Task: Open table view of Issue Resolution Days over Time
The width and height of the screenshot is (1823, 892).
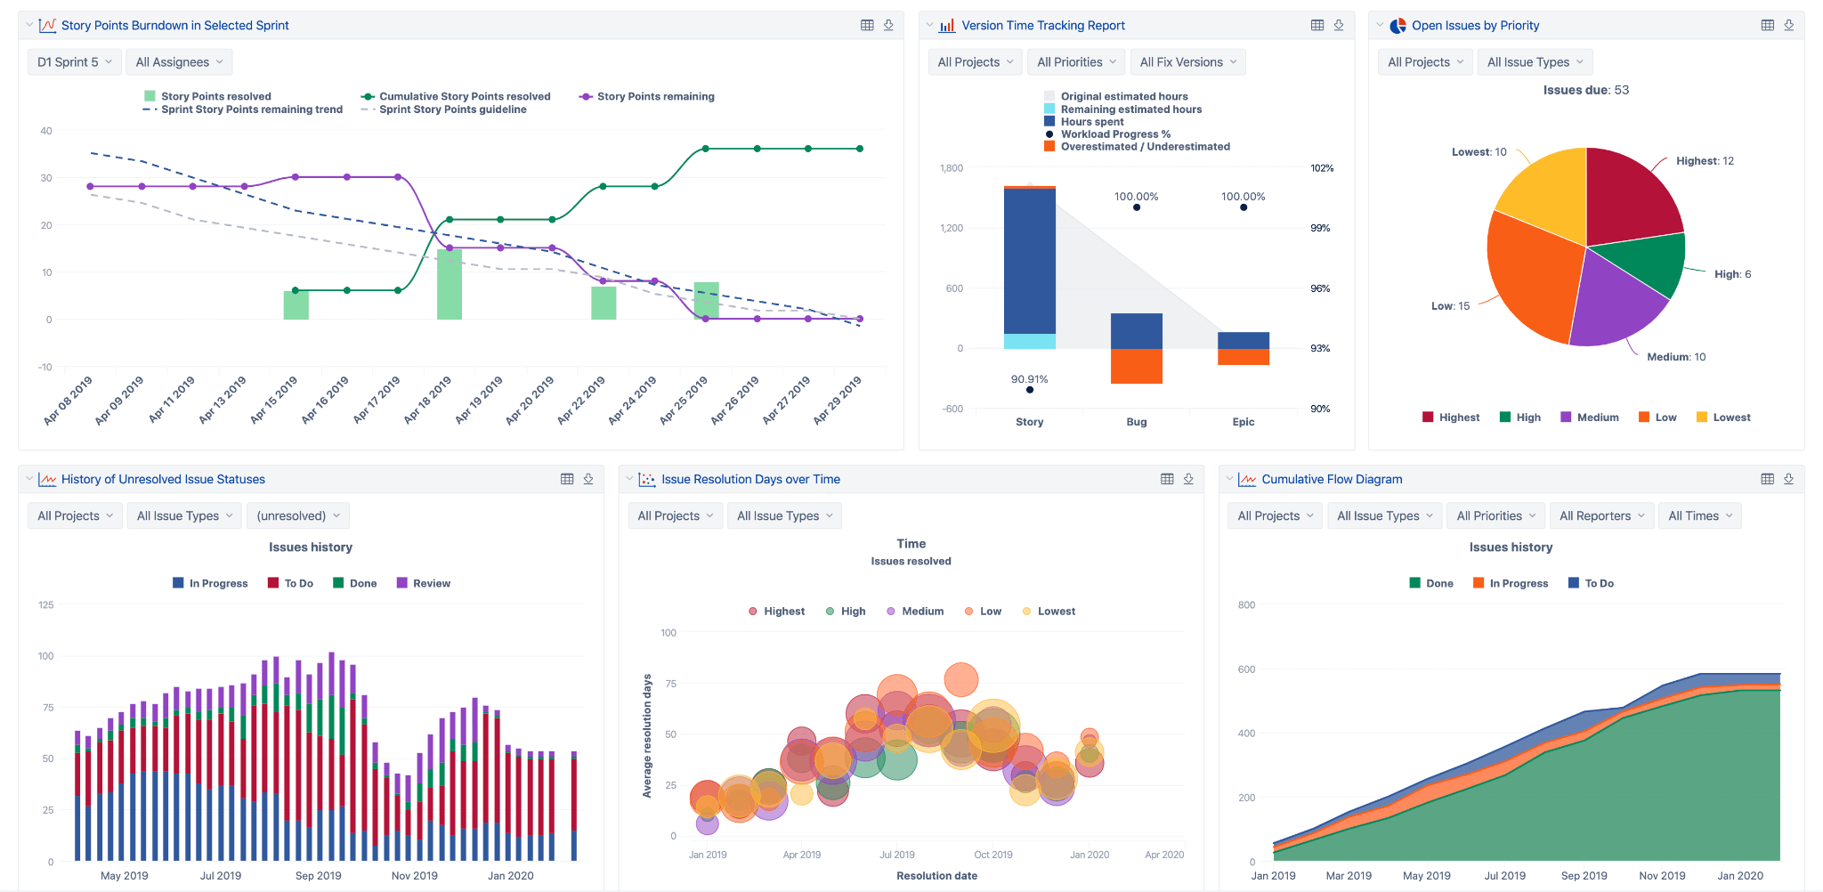Action: pyautogui.click(x=1167, y=478)
